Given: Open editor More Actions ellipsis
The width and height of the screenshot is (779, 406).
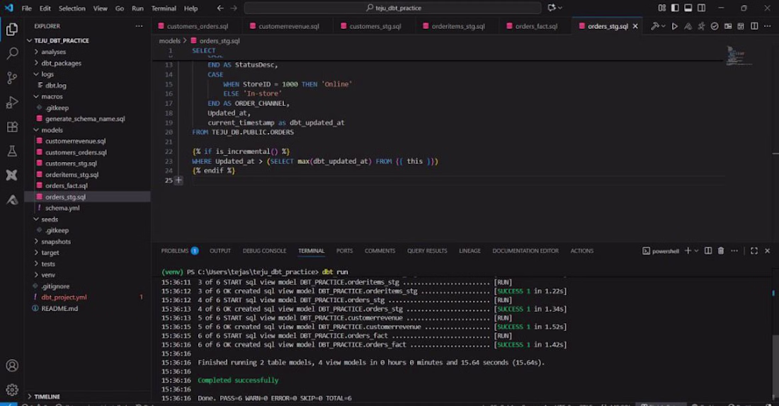Looking at the screenshot, I should [767, 26].
